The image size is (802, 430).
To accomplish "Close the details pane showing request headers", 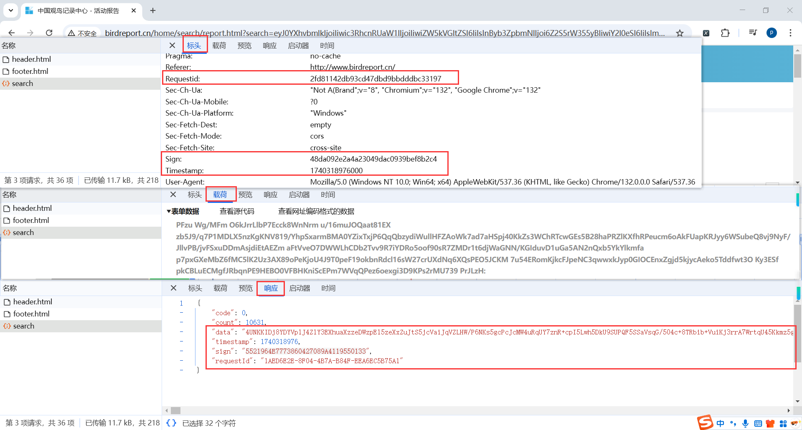I will [172, 46].
